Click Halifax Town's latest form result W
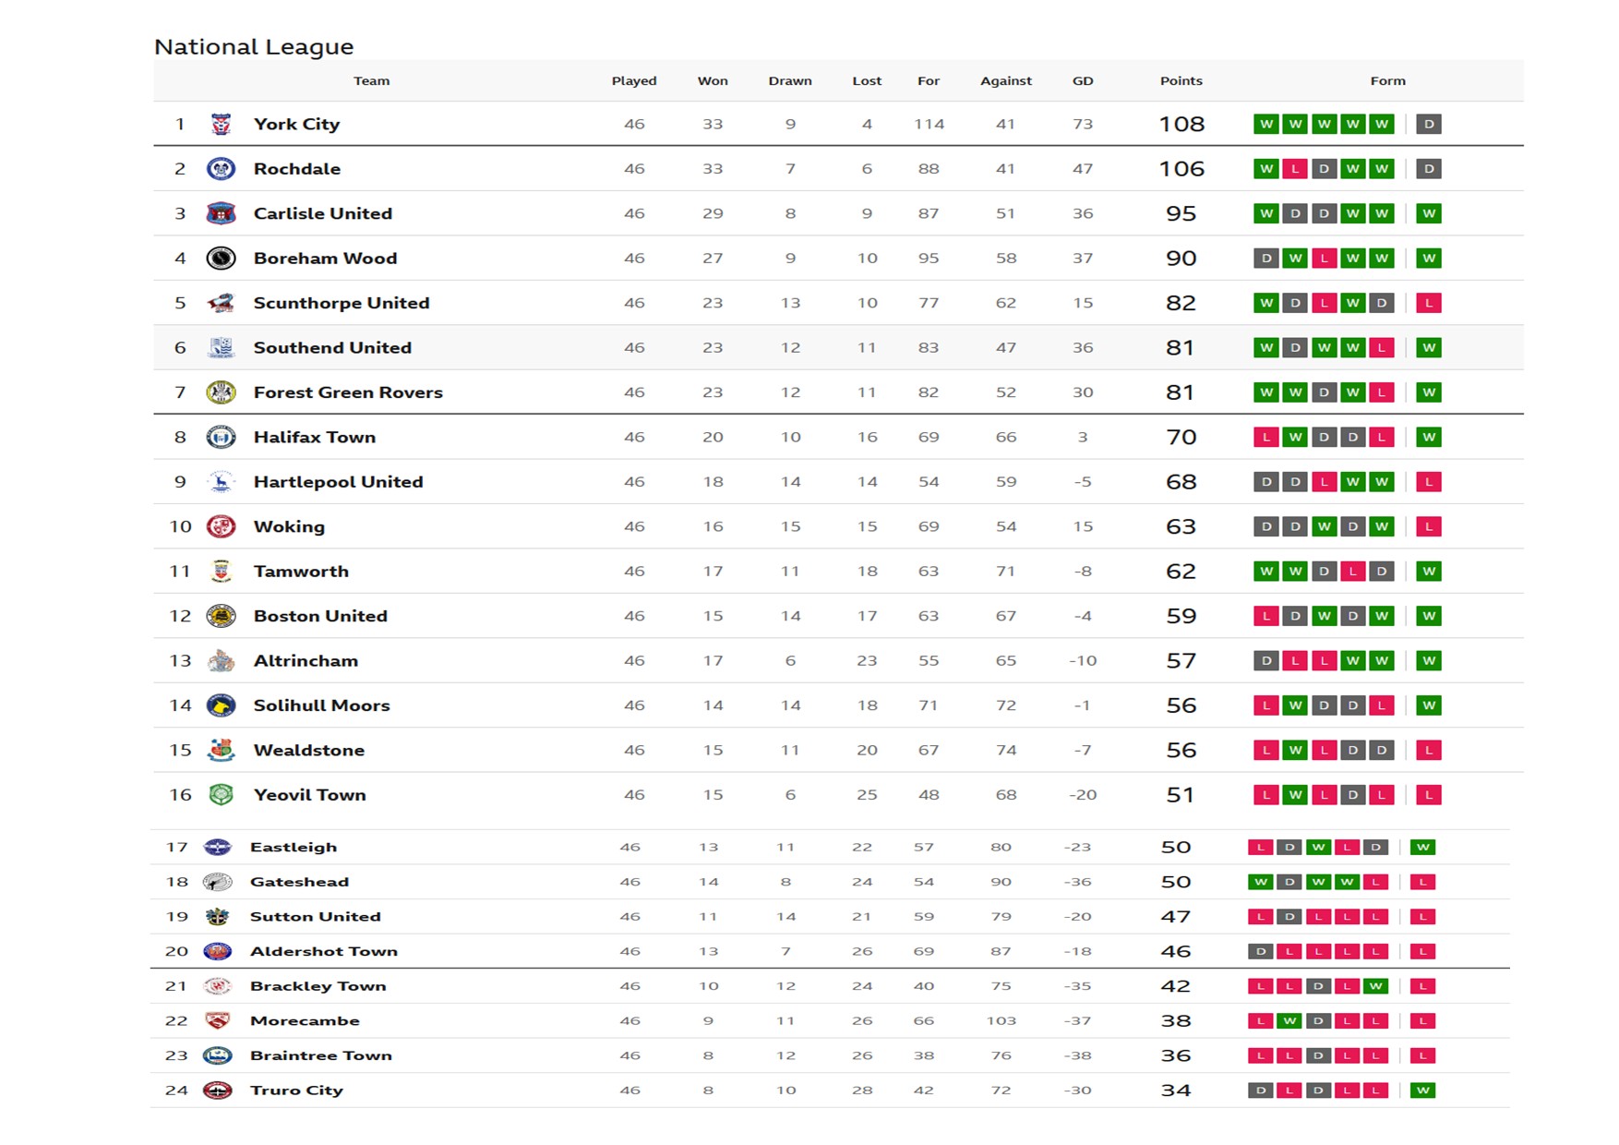 [1429, 438]
